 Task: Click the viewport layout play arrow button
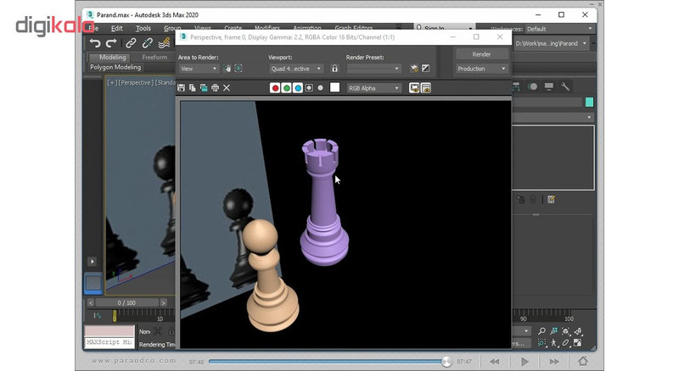92,261
